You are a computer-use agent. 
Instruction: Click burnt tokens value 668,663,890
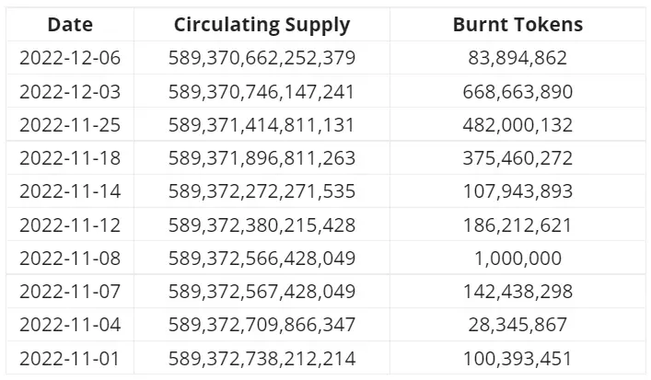(517, 92)
